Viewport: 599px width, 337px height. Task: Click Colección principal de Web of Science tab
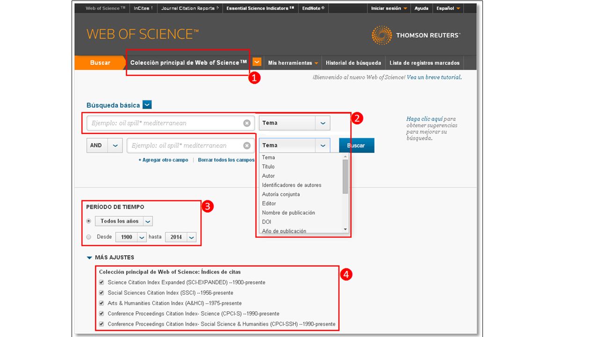[189, 63]
